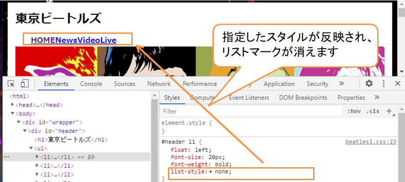Screen dimensions: 405x182
Task: Expand the list-style property triangle
Action: 211,171
